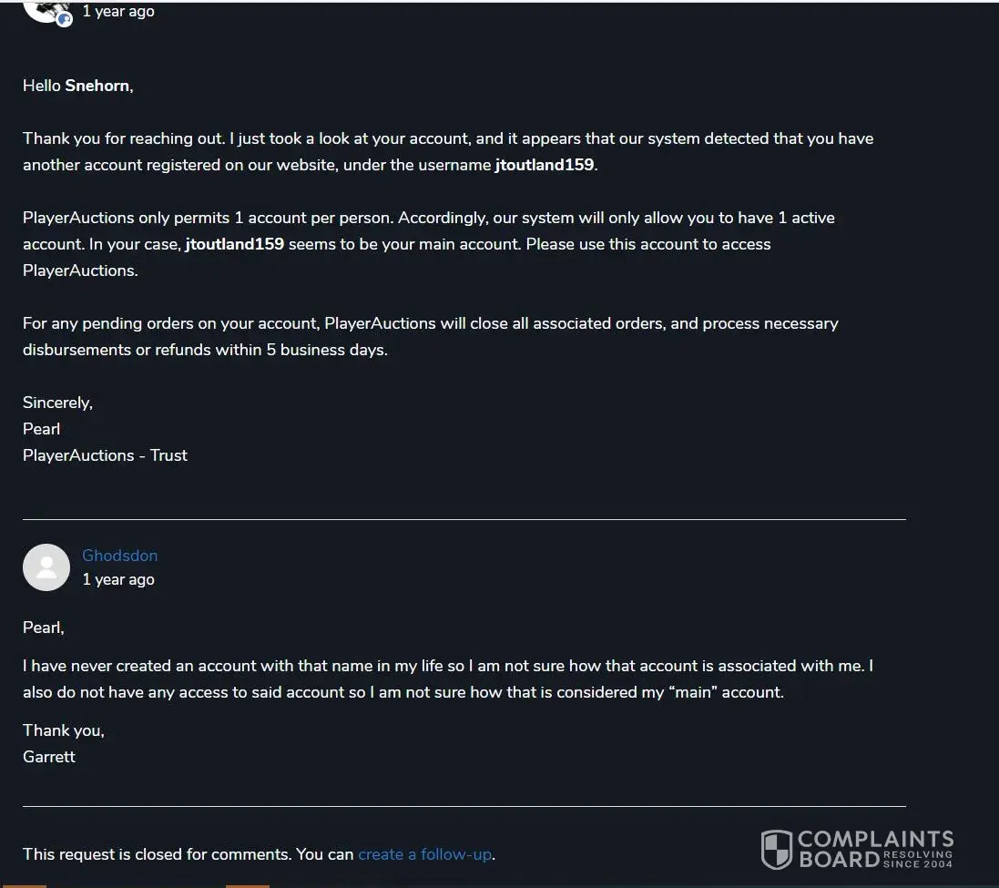Click the 'Thank you,' line above Garrett
Screen dimensions: 999x888
coord(63,730)
